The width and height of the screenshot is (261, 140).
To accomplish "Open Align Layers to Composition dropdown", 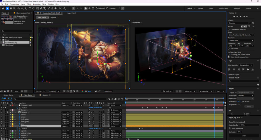I will coord(246,65).
